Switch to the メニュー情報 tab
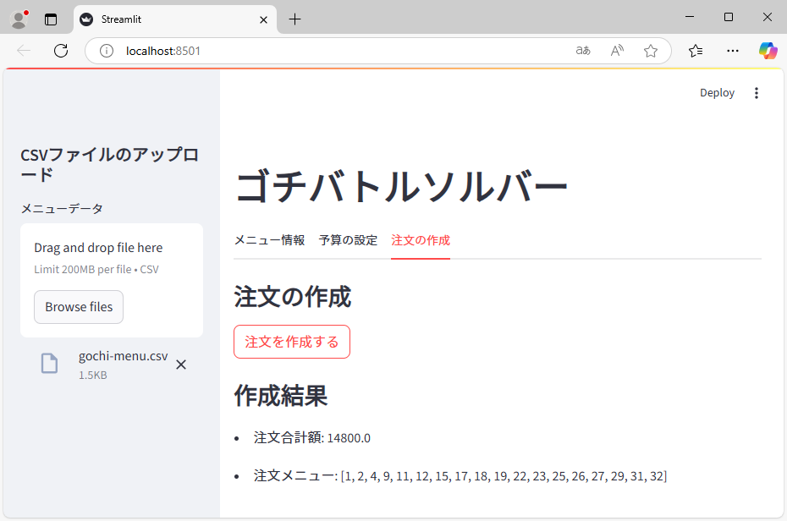 point(270,240)
